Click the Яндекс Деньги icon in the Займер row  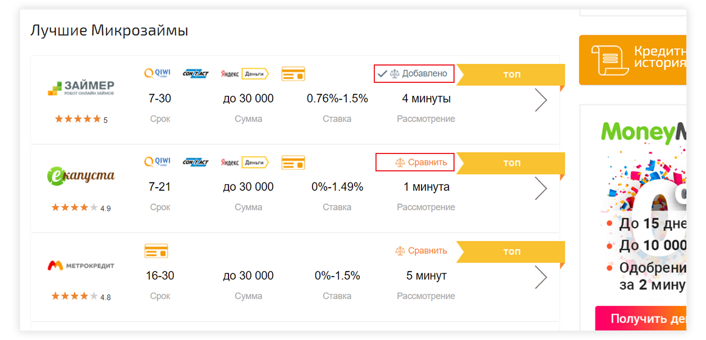coord(244,73)
